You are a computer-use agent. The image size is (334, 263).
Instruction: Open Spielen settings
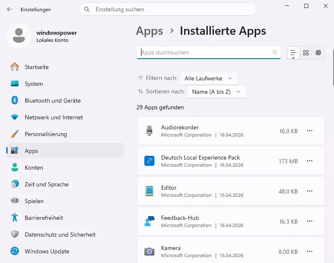(65, 201)
